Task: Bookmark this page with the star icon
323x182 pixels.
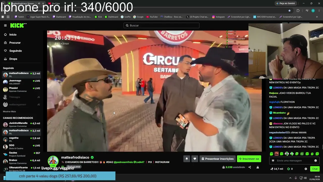Action: pyautogui.click(x=289, y=11)
